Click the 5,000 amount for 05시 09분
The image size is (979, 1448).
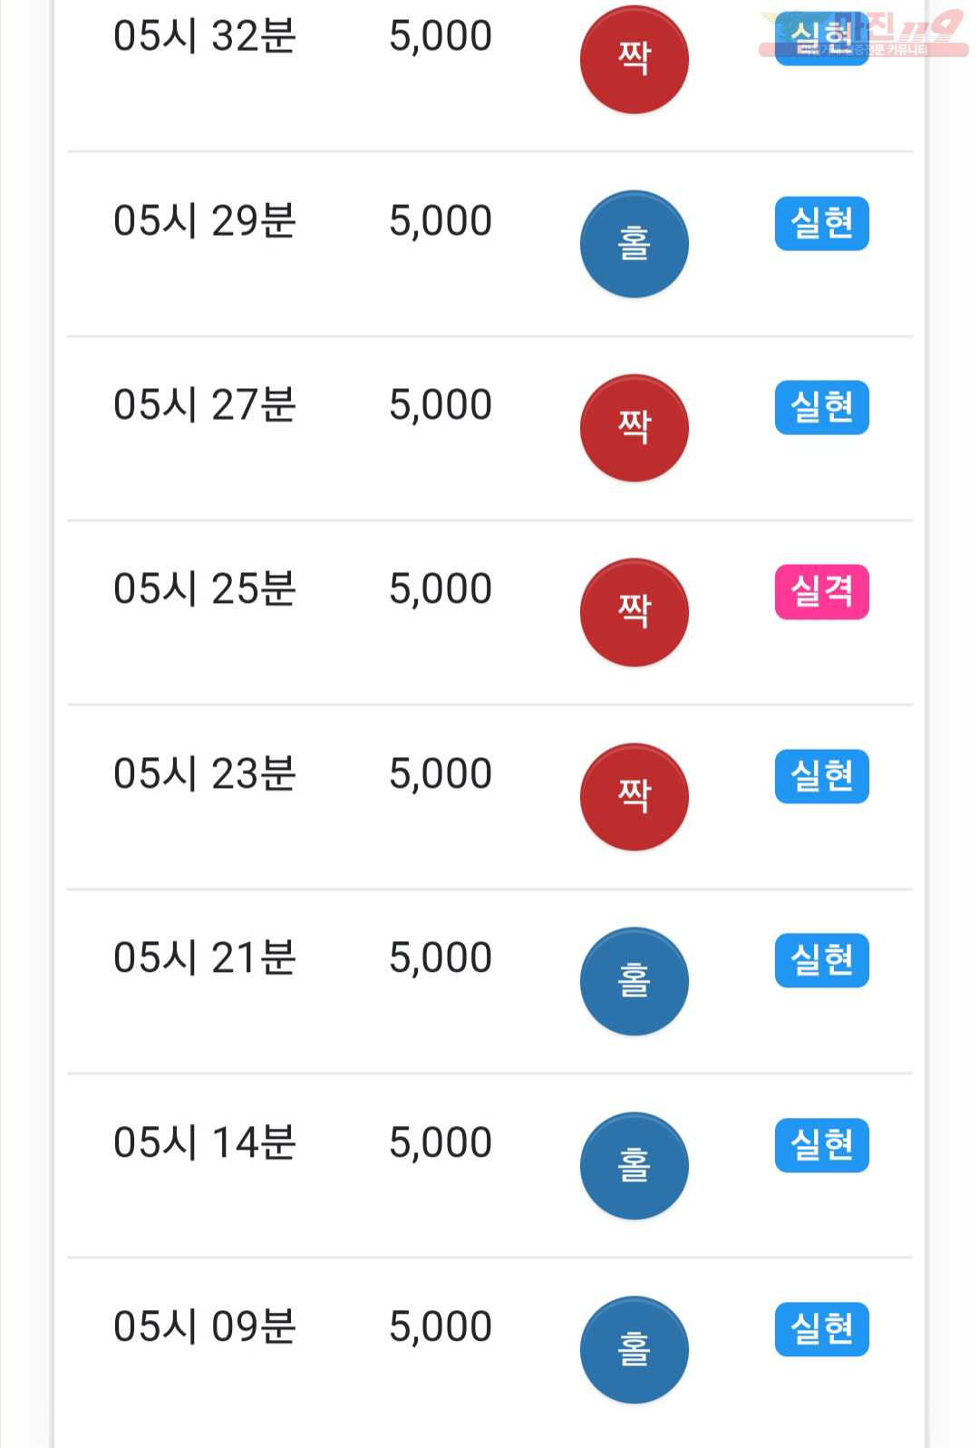coord(441,1327)
